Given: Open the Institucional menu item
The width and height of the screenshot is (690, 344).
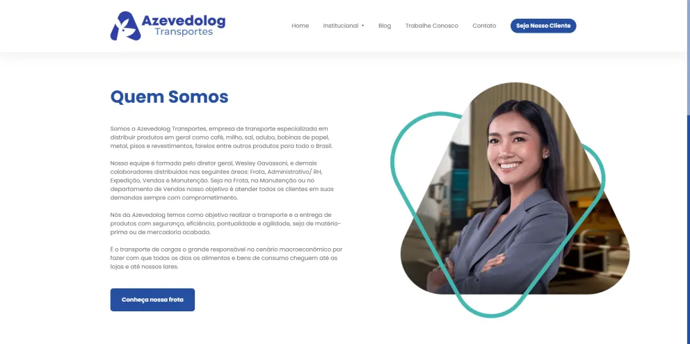Looking at the screenshot, I should click(x=341, y=26).
